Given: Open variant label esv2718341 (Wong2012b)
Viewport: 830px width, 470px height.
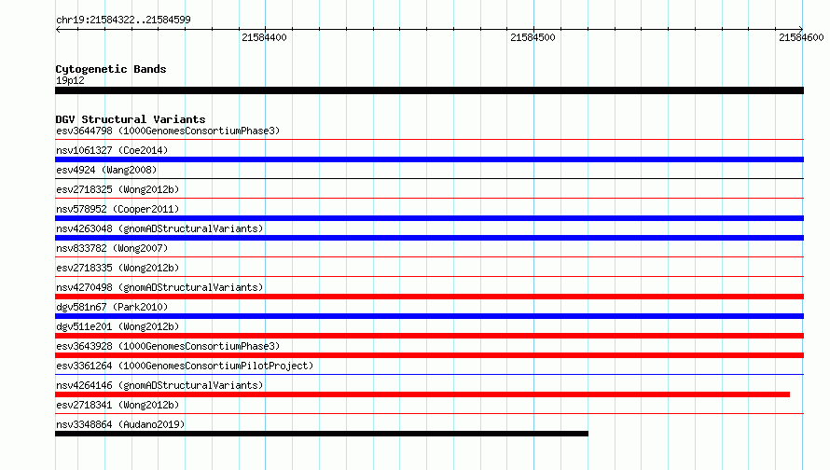Looking at the screenshot, I should click(118, 405).
